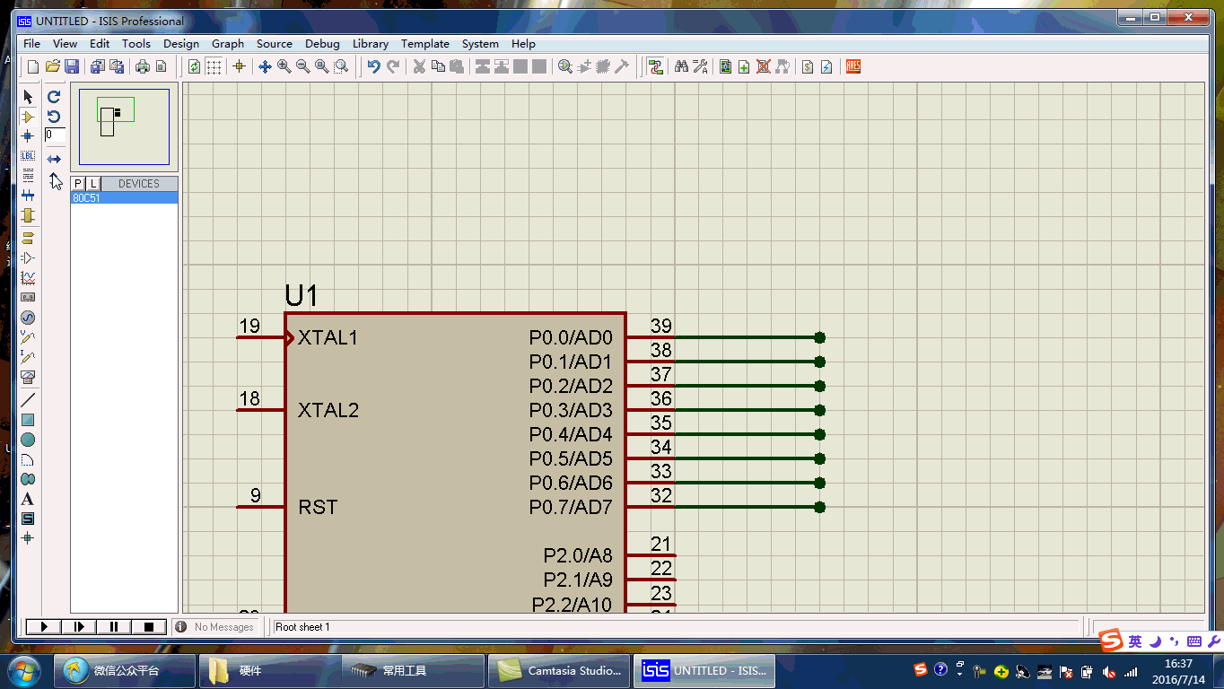Choose the Buses Mode tool

(28, 196)
